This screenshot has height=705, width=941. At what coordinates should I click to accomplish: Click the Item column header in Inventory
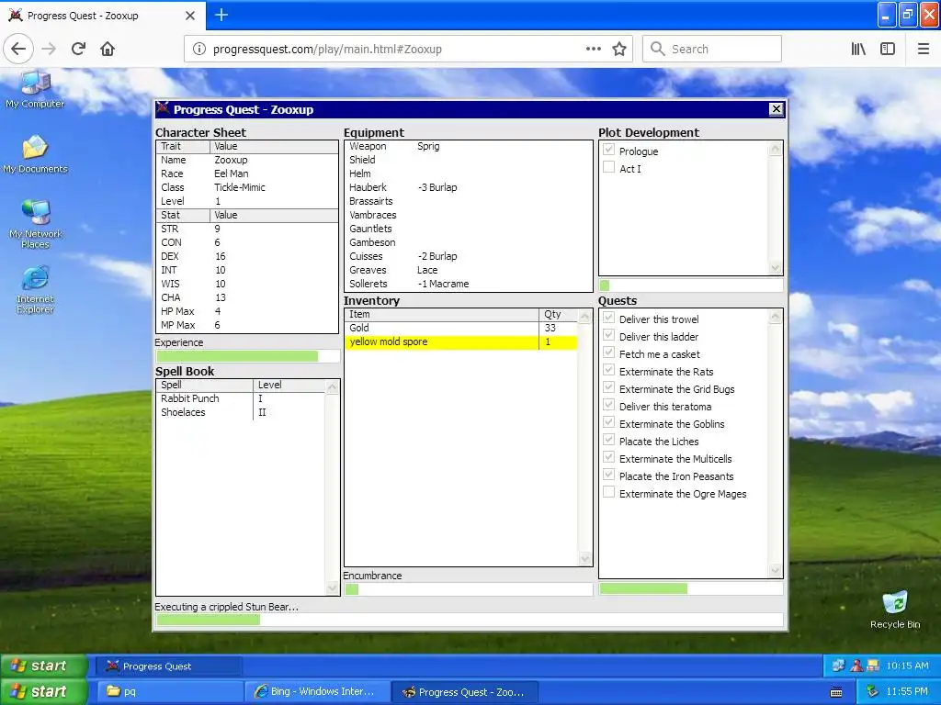442,314
